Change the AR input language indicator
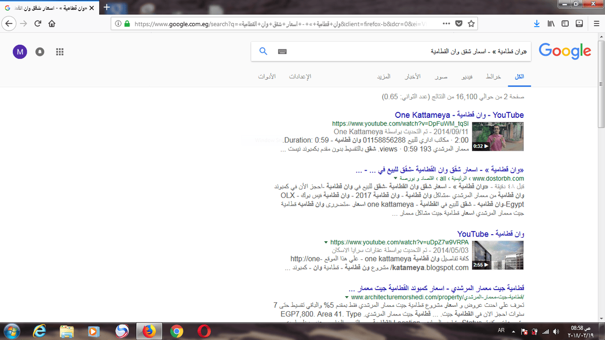 point(501,331)
